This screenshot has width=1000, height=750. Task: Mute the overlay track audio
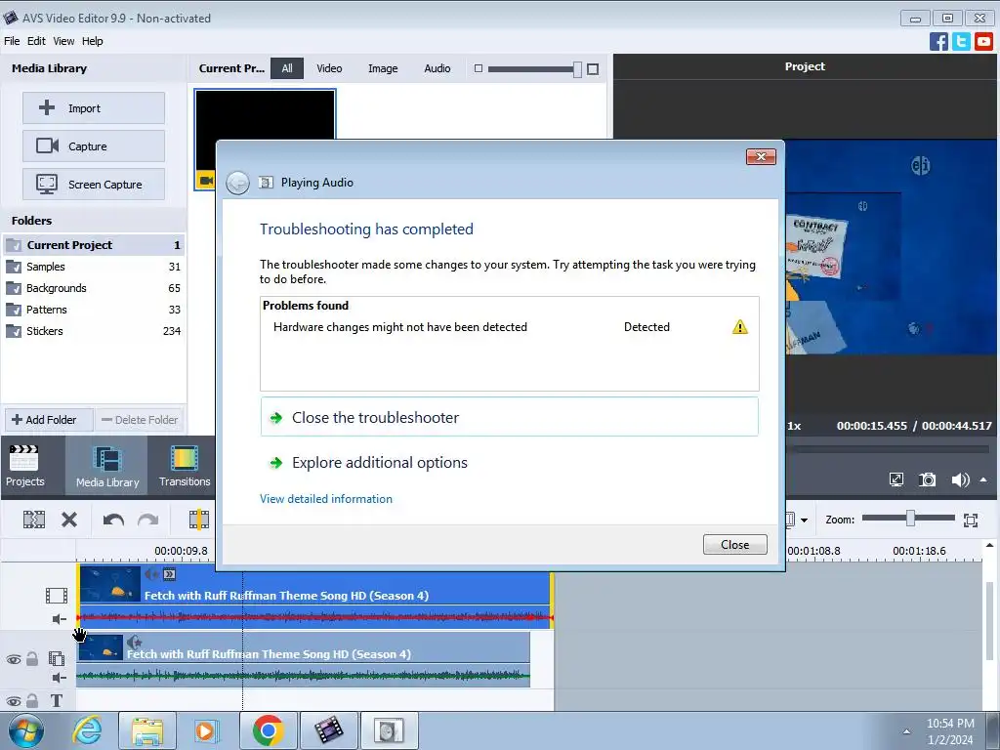tap(59, 678)
